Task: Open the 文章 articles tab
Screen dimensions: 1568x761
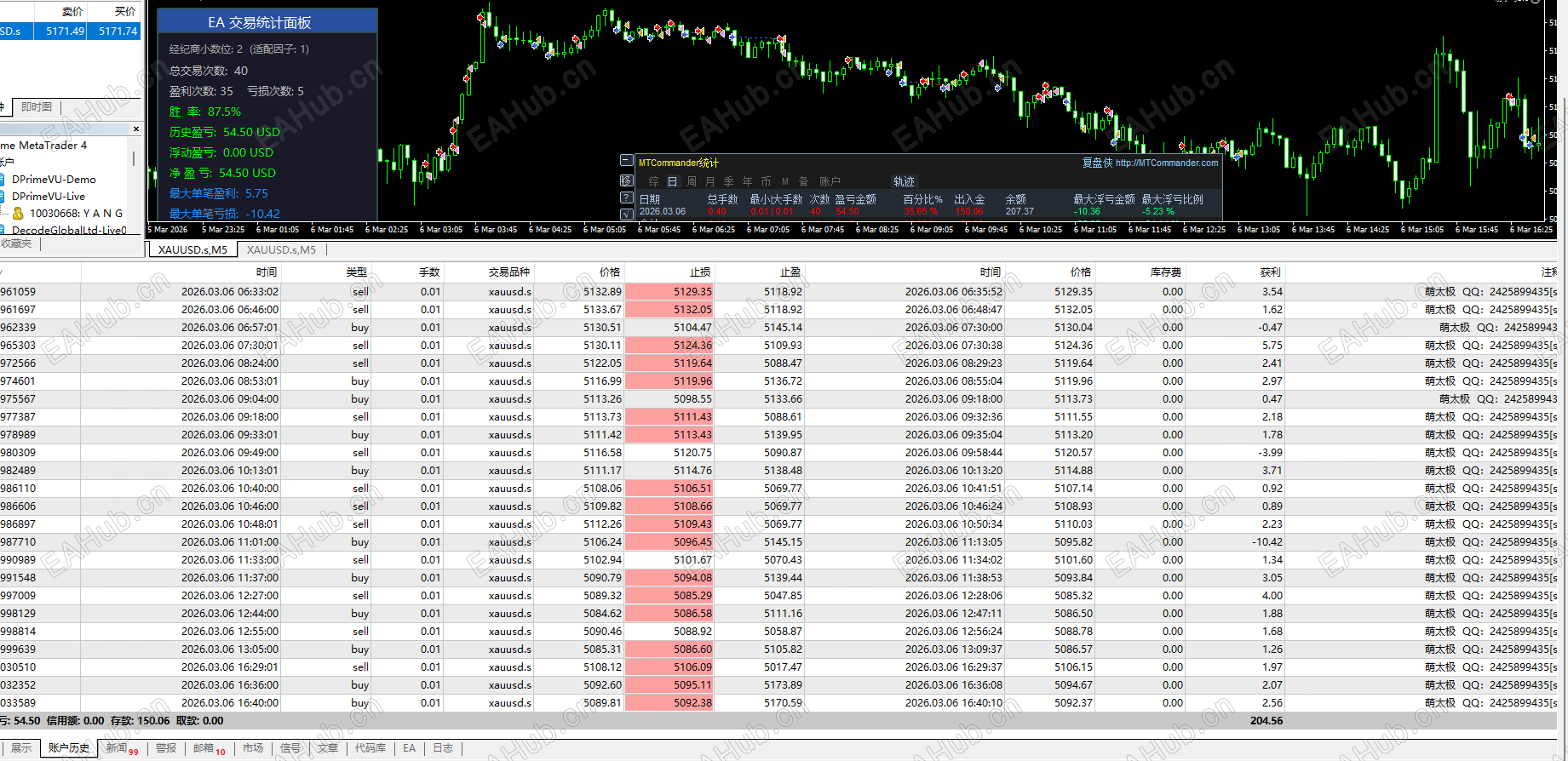Action: (x=328, y=748)
